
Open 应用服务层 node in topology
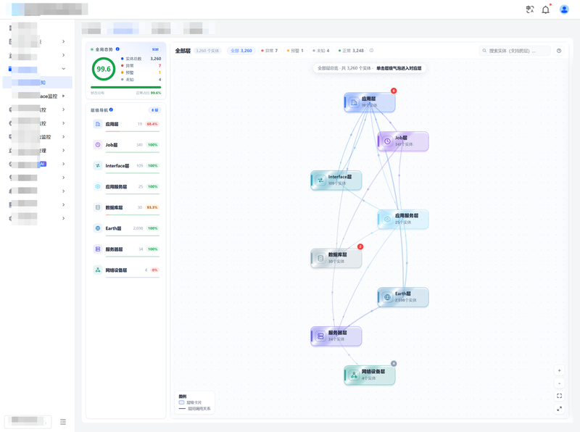[x=403, y=220]
